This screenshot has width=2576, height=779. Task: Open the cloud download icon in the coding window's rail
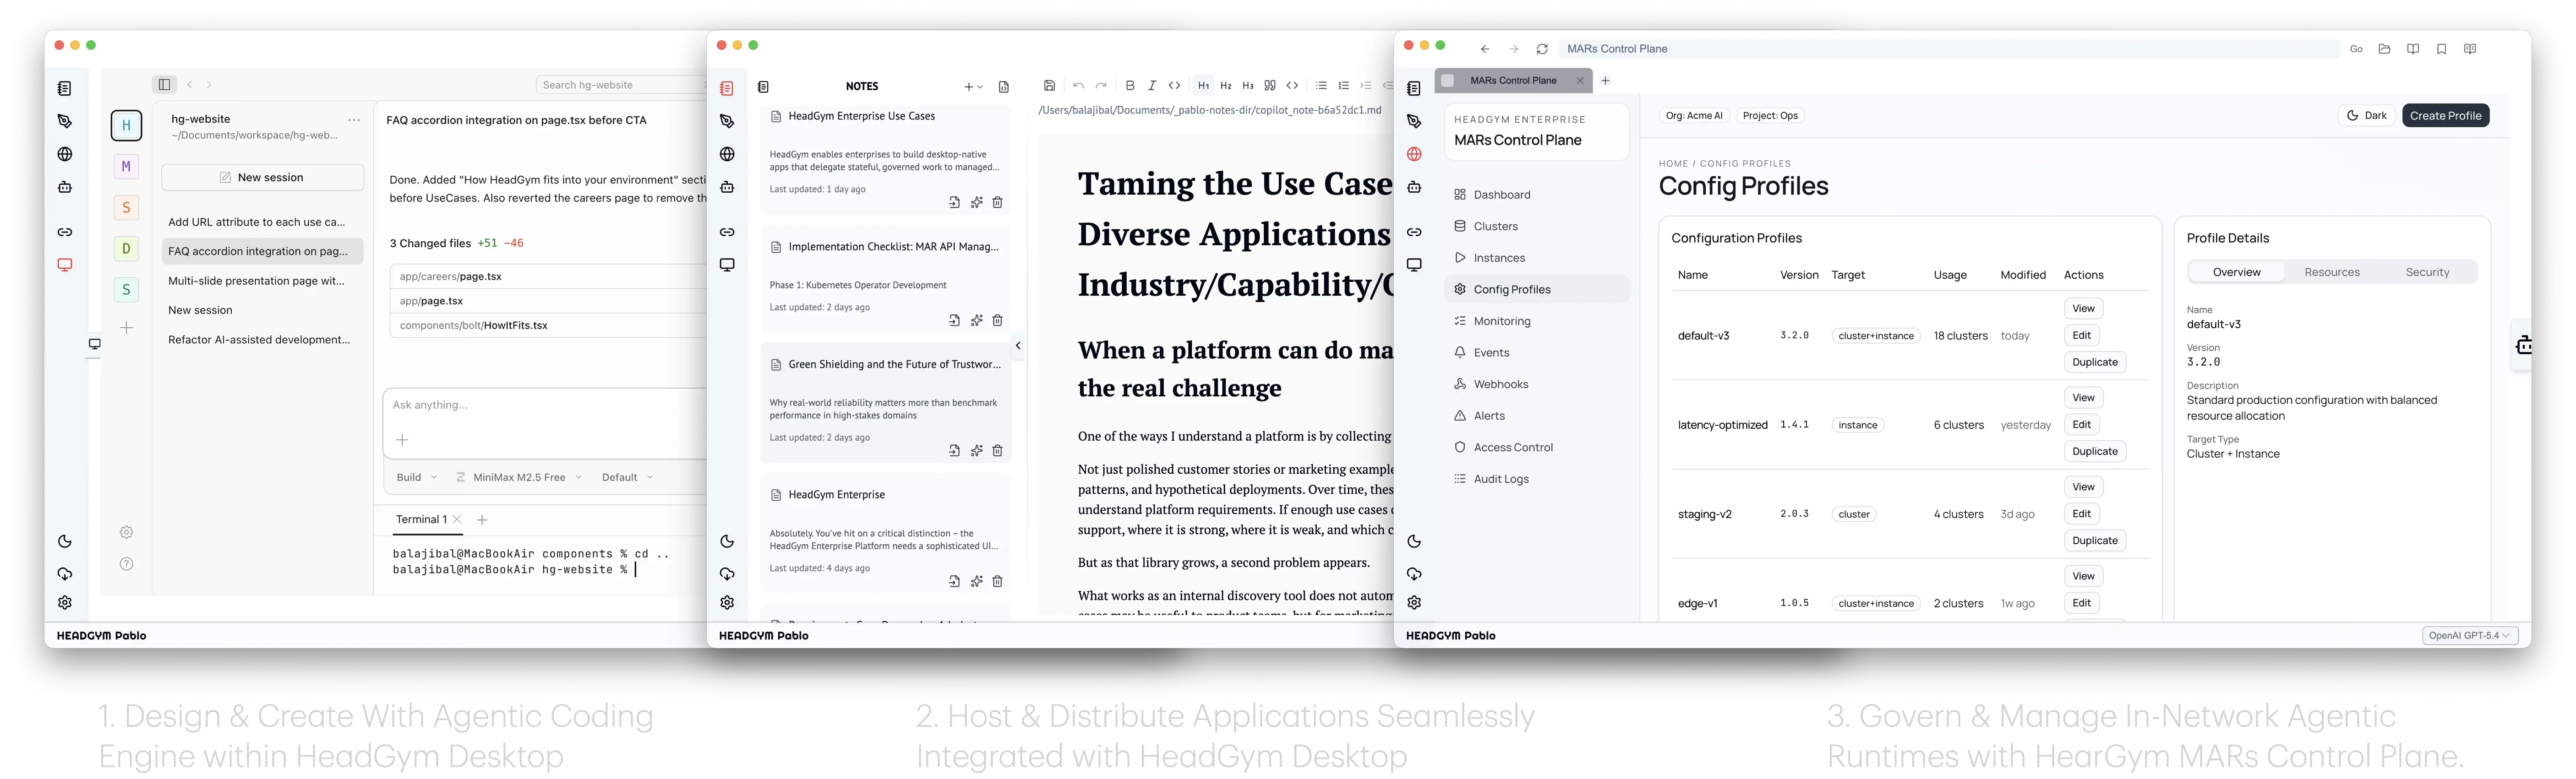65,574
